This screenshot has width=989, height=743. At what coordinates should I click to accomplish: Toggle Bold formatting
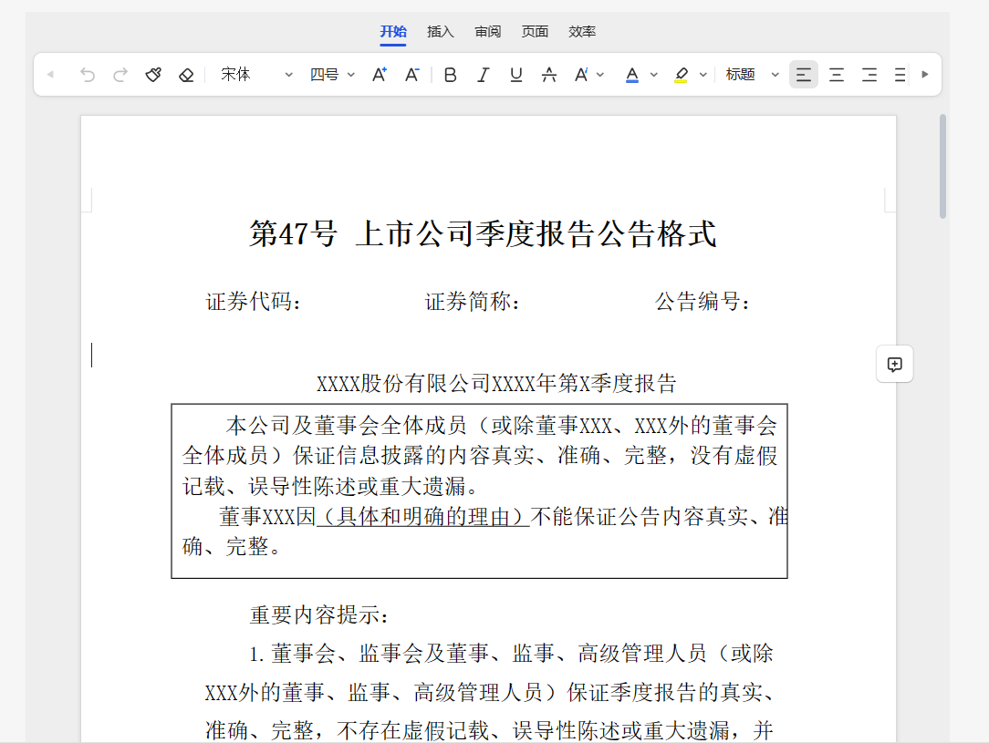[451, 75]
